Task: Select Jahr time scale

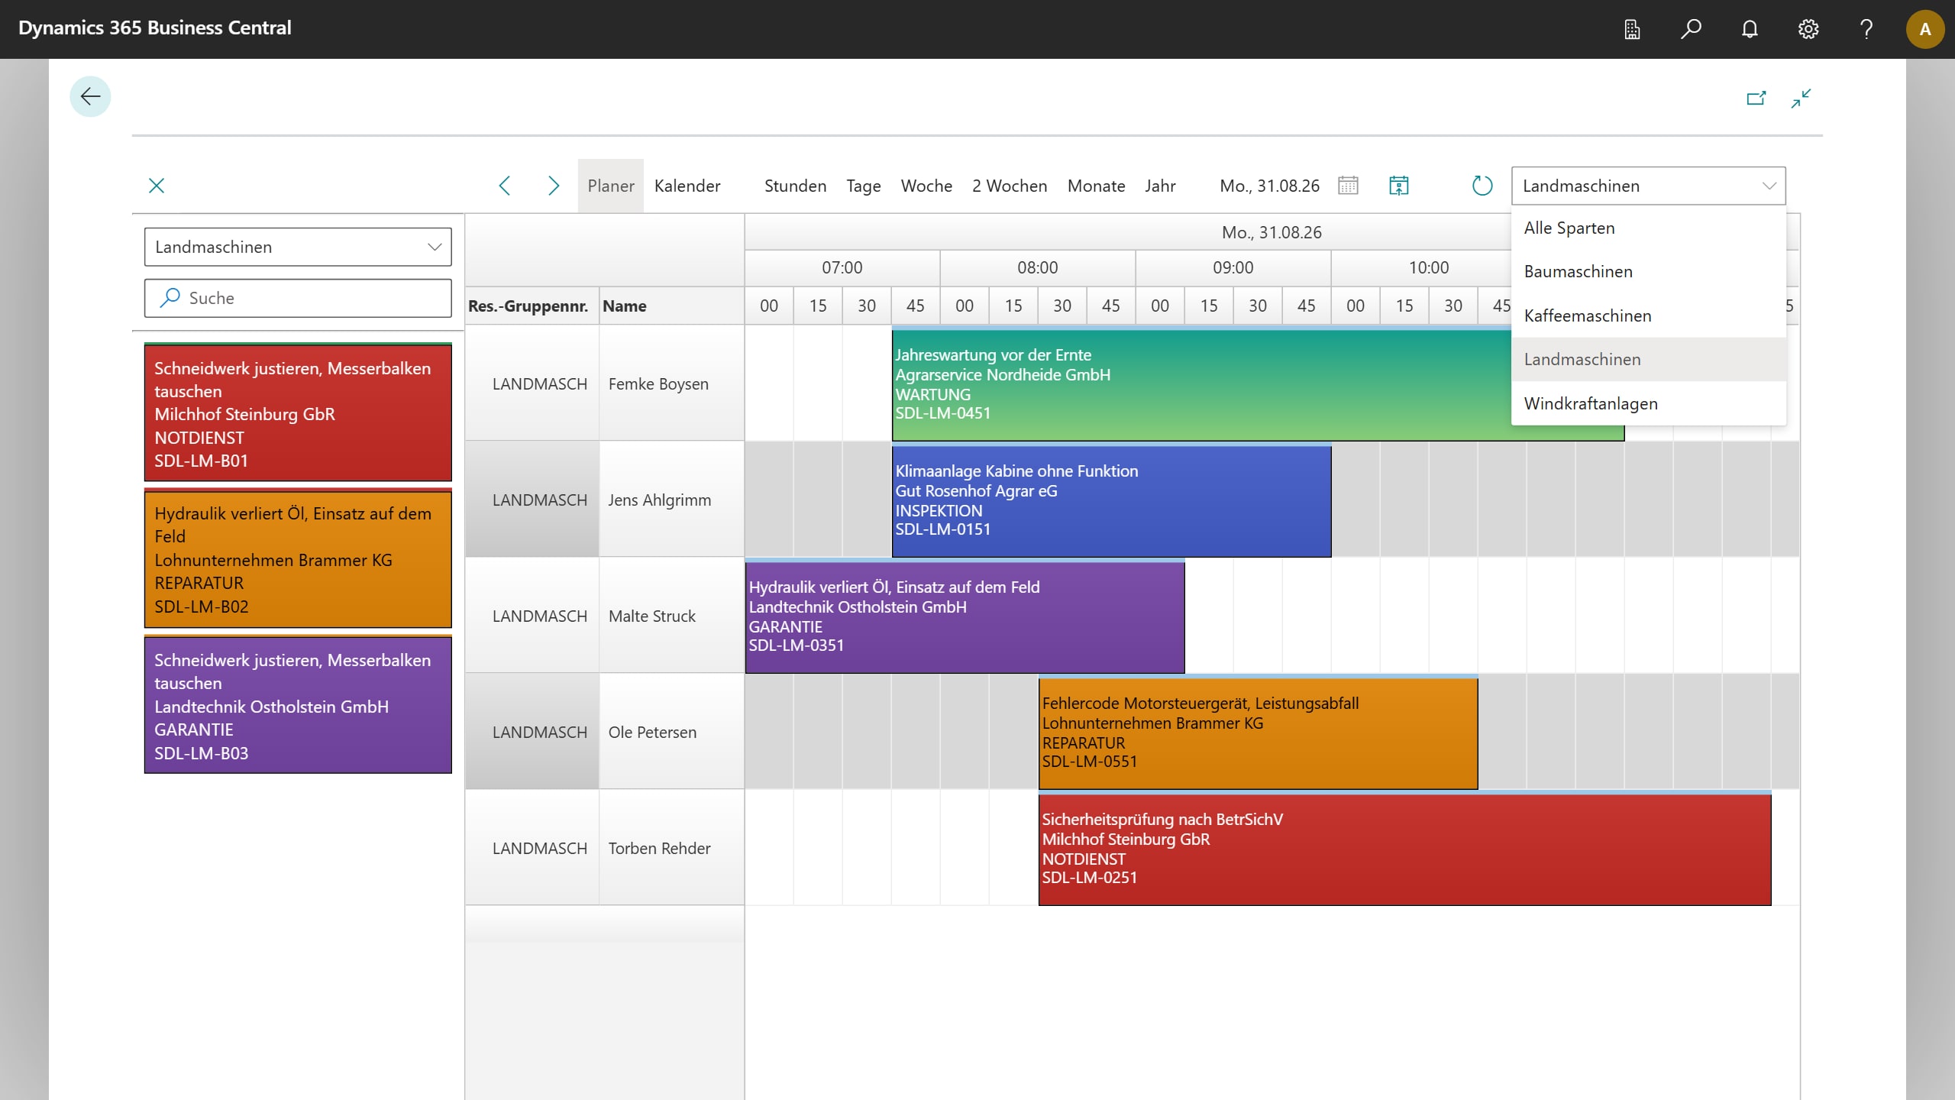Action: click(1160, 186)
